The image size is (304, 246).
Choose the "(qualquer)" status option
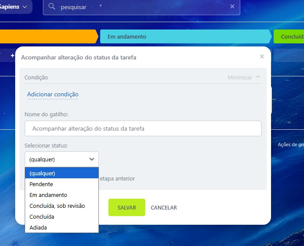click(62, 173)
